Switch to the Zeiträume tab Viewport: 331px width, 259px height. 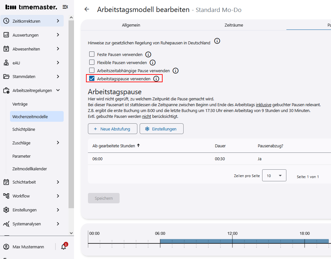234,25
